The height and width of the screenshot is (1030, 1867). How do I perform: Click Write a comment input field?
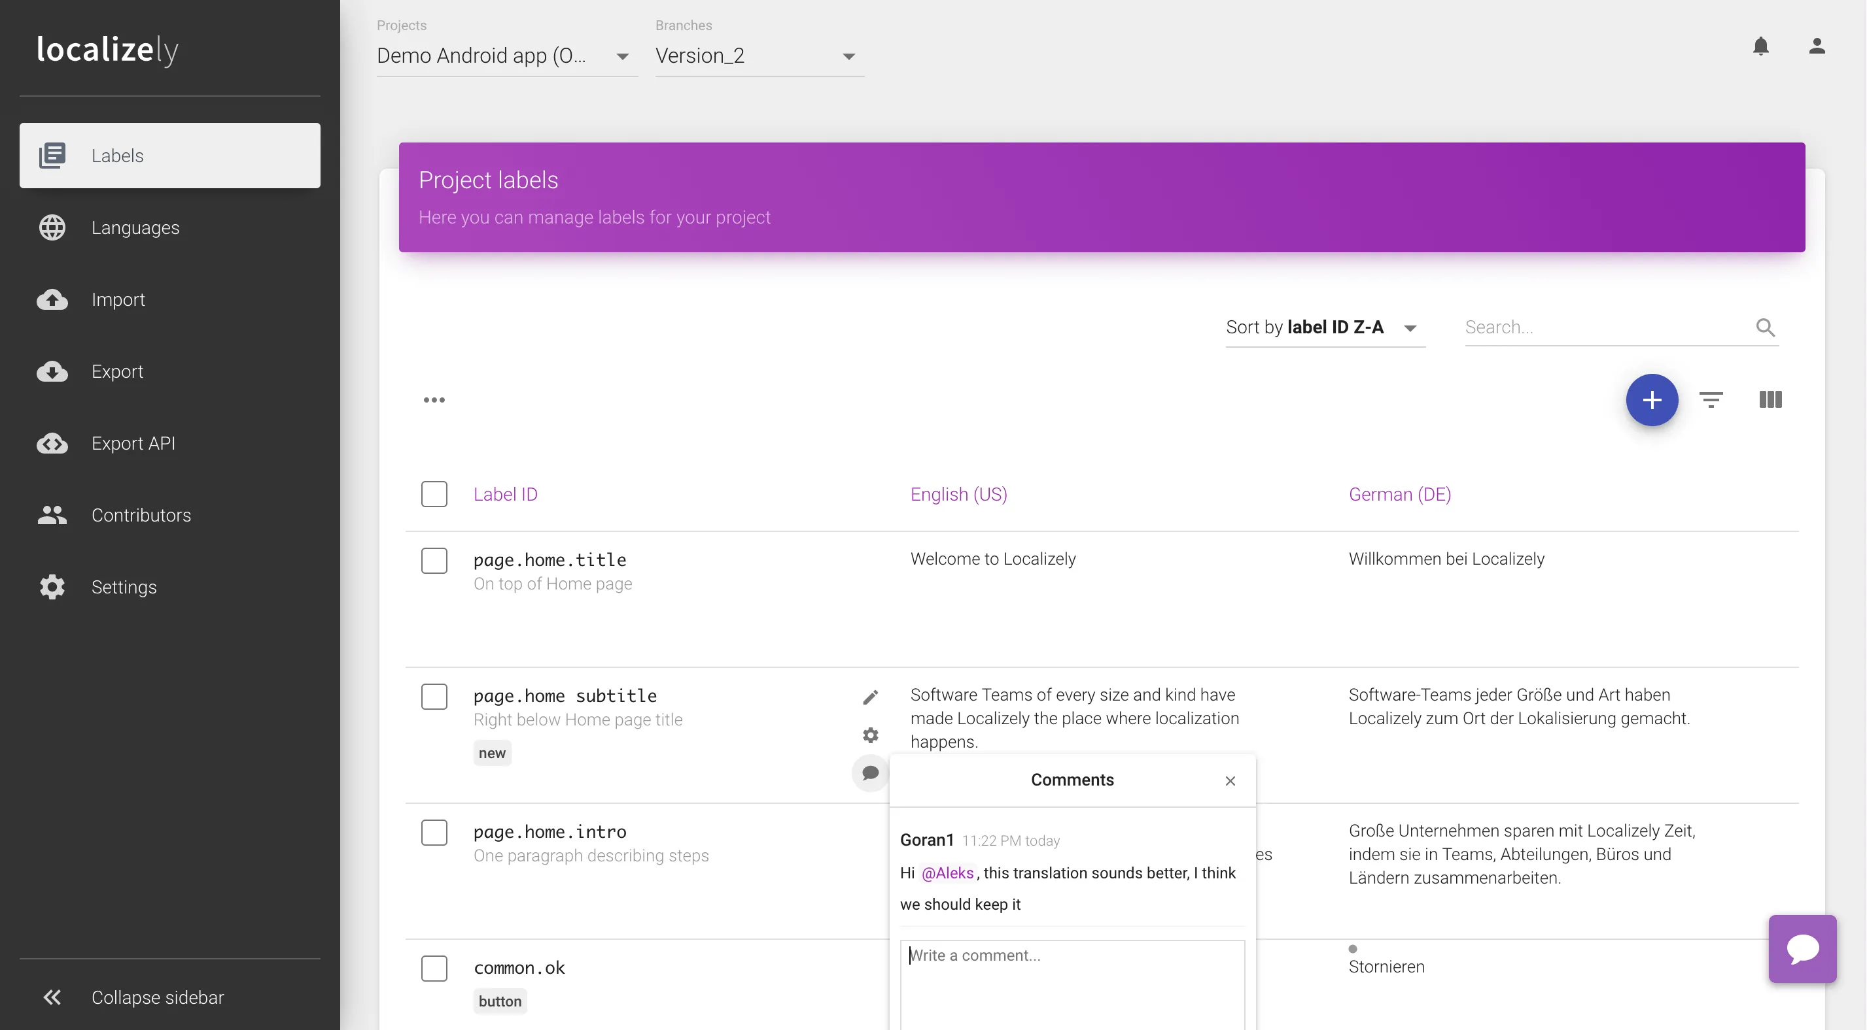tap(1070, 954)
